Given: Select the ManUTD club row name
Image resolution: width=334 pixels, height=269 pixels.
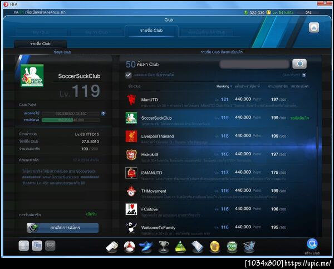Looking at the screenshot, I should (150, 100).
